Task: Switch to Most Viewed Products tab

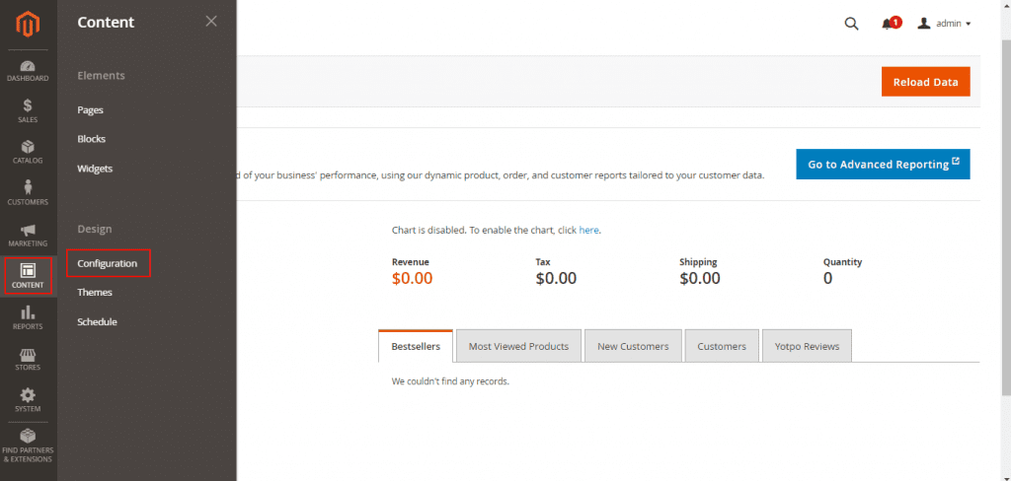Action: coord(518,346)
